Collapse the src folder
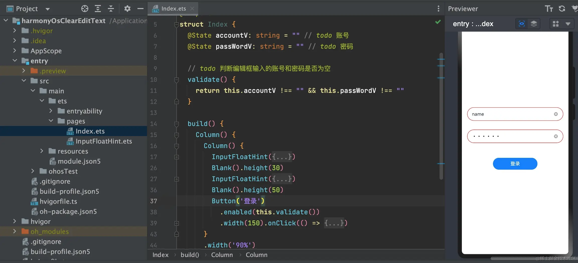 [24, 81]
